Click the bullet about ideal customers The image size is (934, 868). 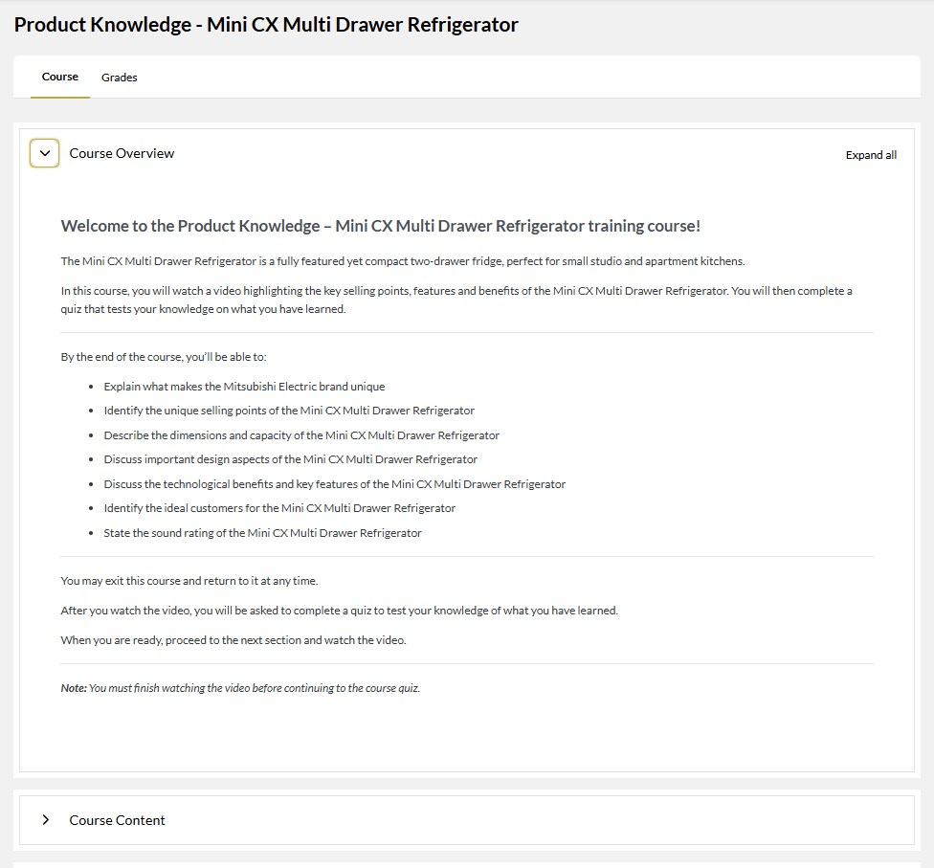[279, 508]
